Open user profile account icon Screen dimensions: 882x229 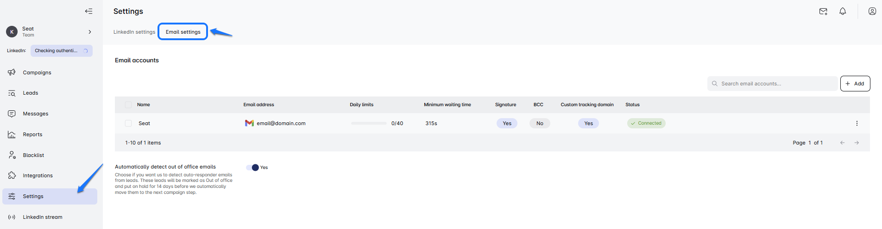pyautogui.click(x=872, y=12)
